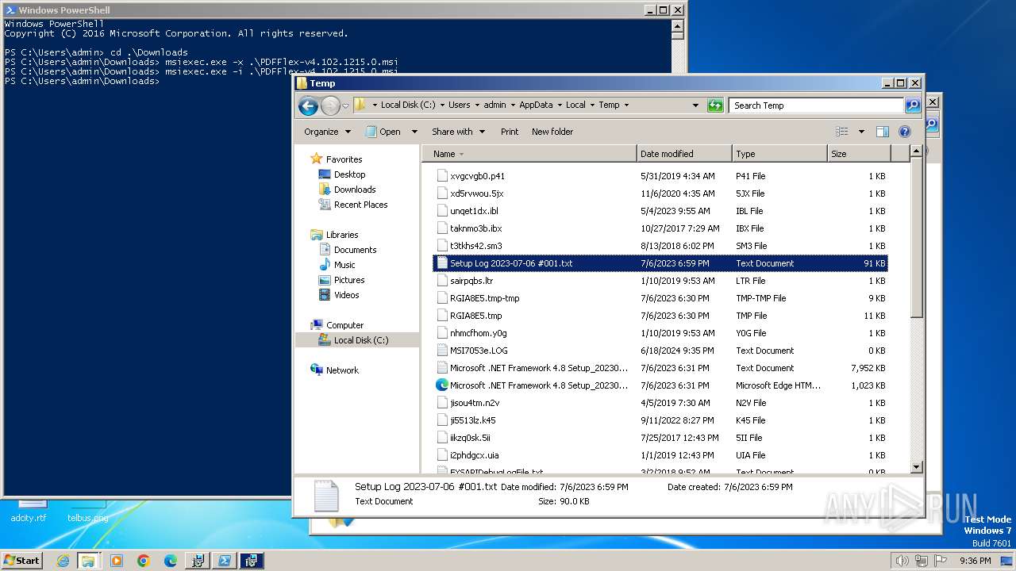Click the Forward navigation arrow in Explorer

tap(330, 105)
